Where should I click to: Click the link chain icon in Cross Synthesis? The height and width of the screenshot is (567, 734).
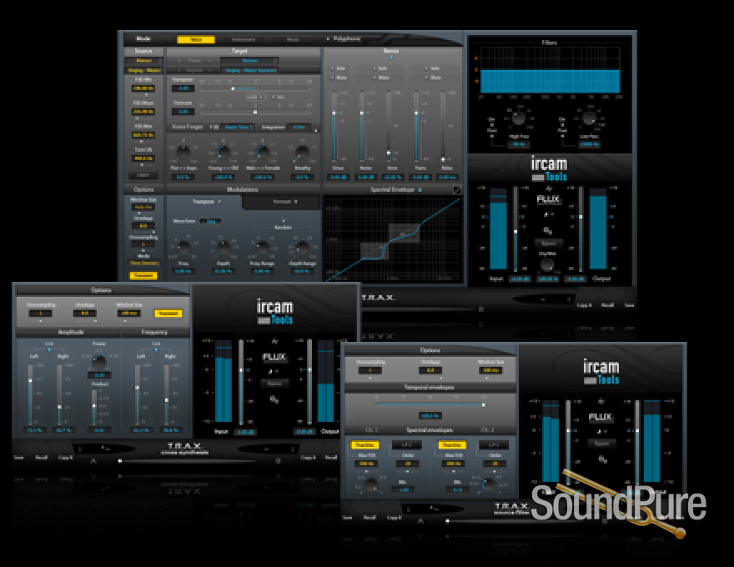274,399
